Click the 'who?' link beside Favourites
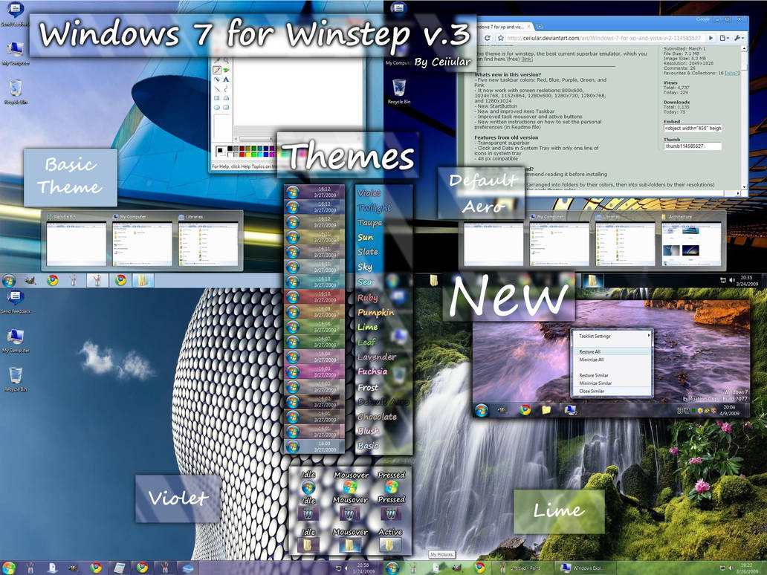This screenshot has width=767, height=575. pos(732,73)
